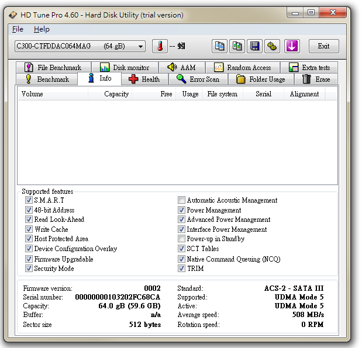362x348 pixels.
Task: Toggle the Device Configuration Overlay checkbox
Action: pyautogui.click(x=29, y=248)
